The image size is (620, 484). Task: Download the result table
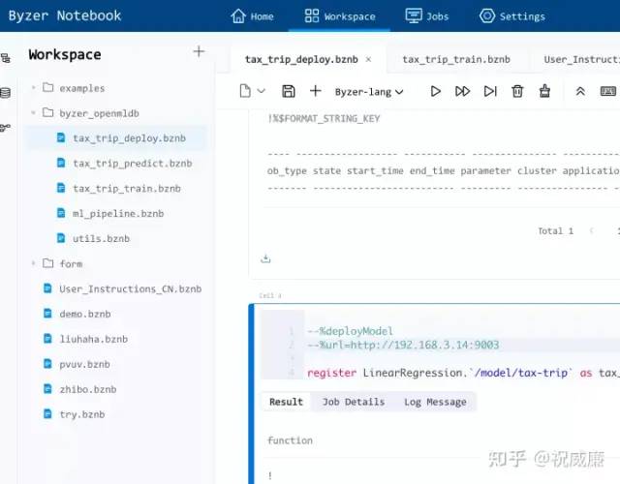pos(265,258)
